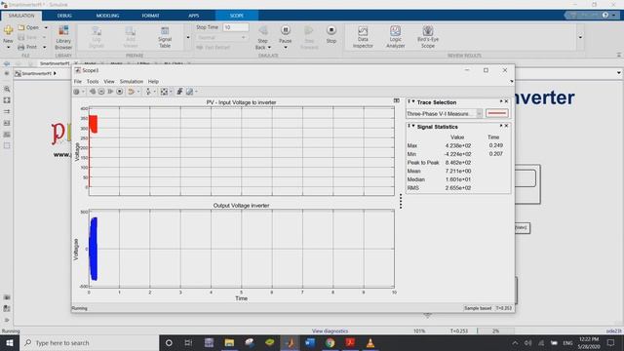
Task: Click the View diagnostics link
Action: [330, 331]
